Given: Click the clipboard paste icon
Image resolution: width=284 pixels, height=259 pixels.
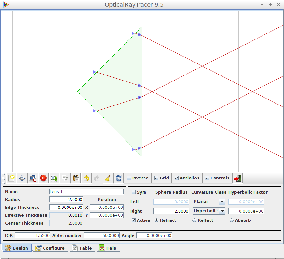Looking at the screenshot, I should tap(76, 178).
